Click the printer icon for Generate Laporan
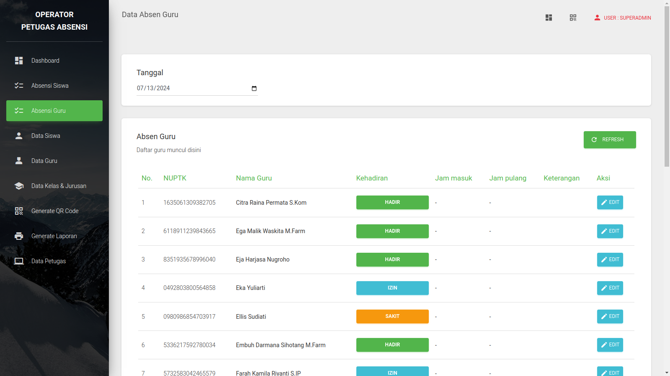The image size is (670, 376). [19, 236]
